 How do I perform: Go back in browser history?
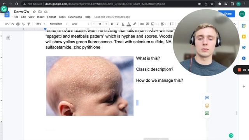[4, 4]
